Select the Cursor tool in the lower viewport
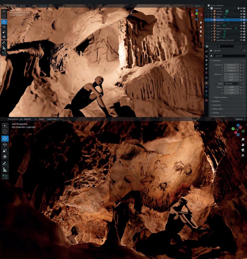The height and width of the screenshot is (259, 247). pyautogui.click(x=5, y=131)
